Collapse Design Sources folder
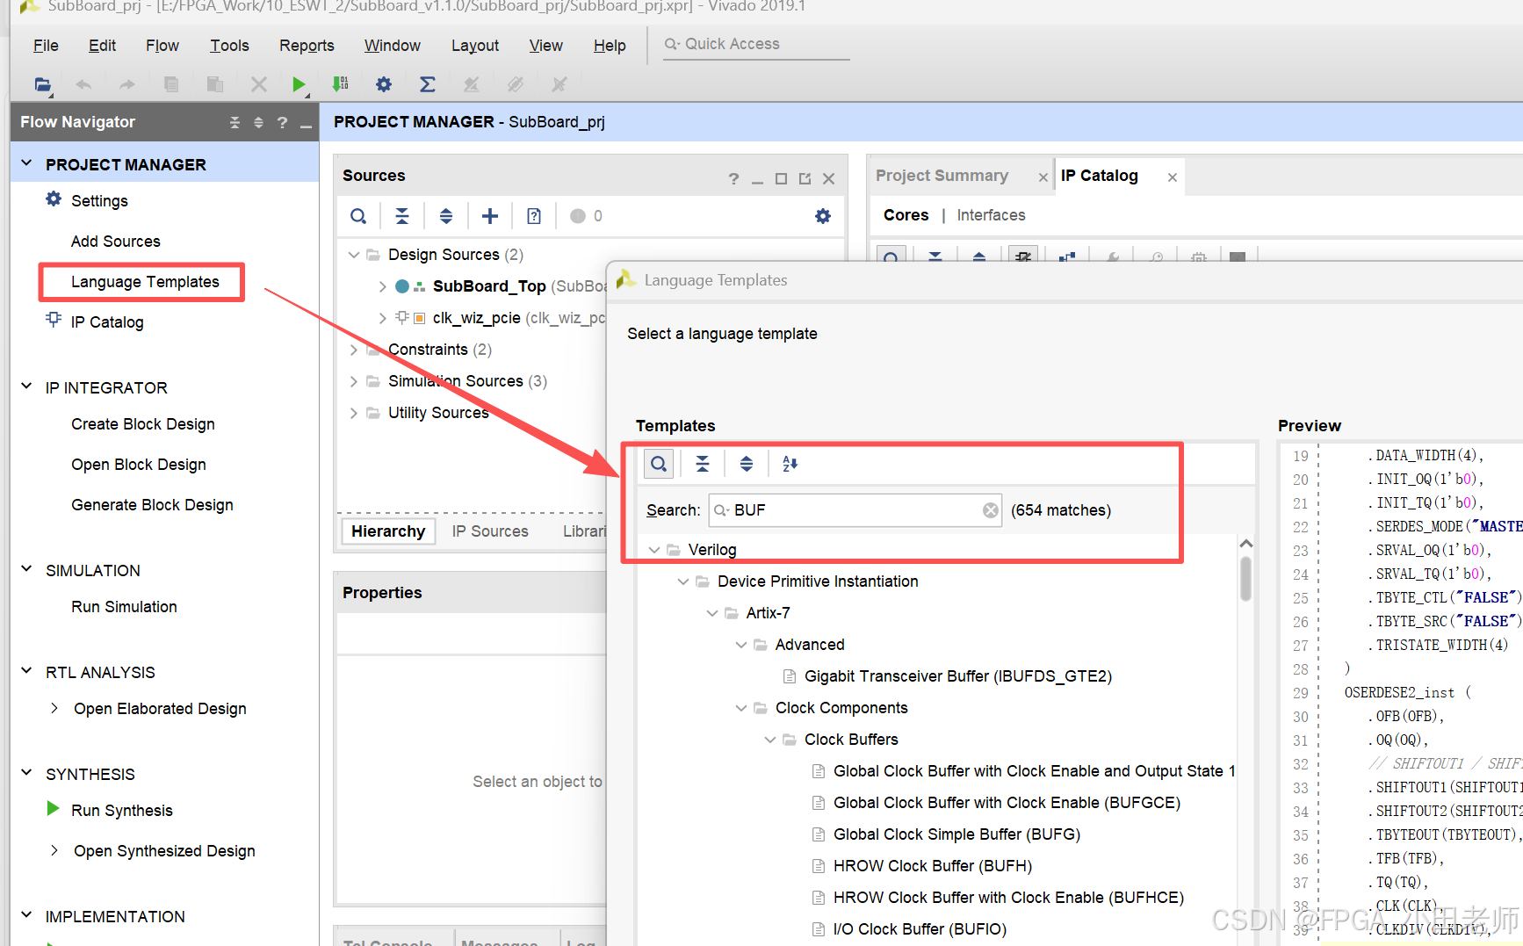1523x946 pixels. point(354,255)
